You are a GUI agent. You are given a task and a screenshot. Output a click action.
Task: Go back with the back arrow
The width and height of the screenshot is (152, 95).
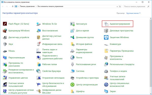coord(3,7)
